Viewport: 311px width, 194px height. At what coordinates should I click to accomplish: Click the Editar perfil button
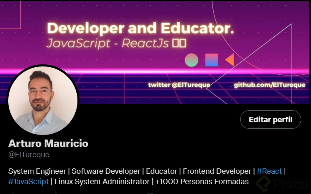click(270, 119)
